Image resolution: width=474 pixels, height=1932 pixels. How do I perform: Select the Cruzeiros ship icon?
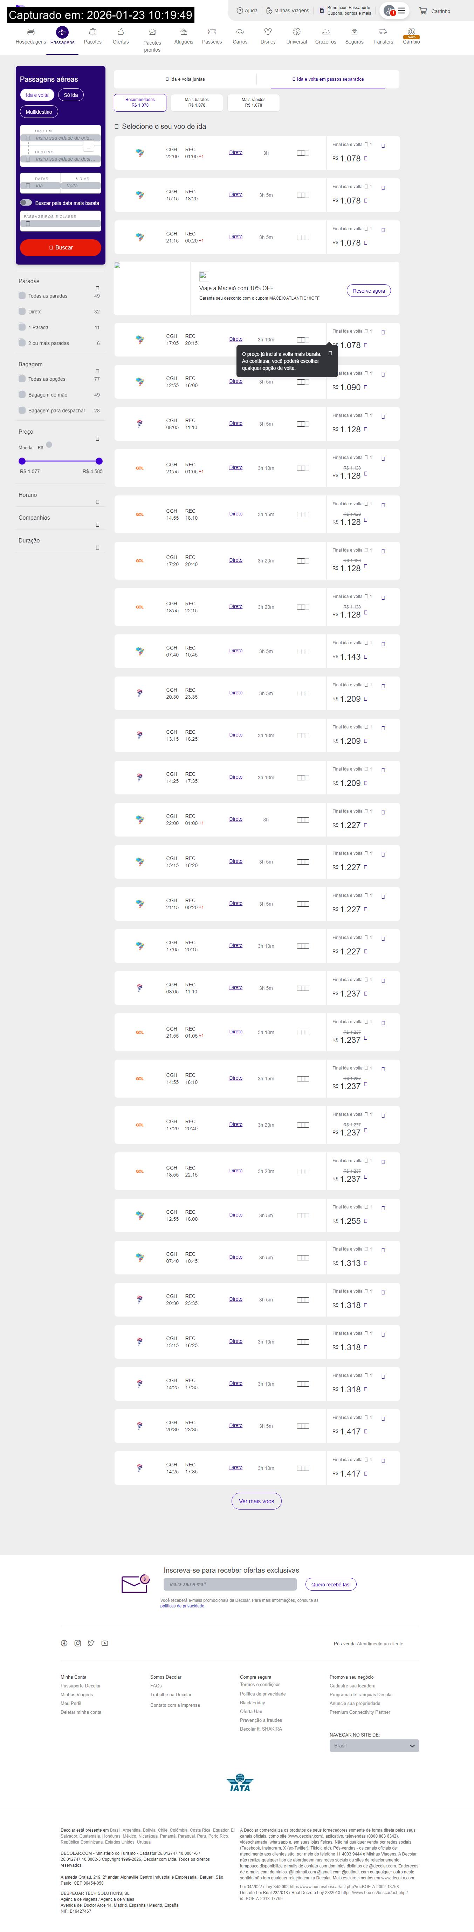(326, 32)
